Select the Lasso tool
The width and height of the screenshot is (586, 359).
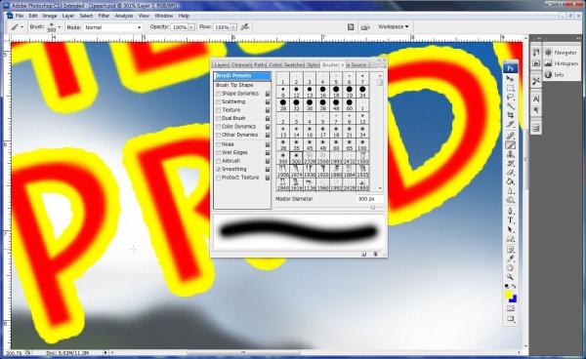pos(511,97)
